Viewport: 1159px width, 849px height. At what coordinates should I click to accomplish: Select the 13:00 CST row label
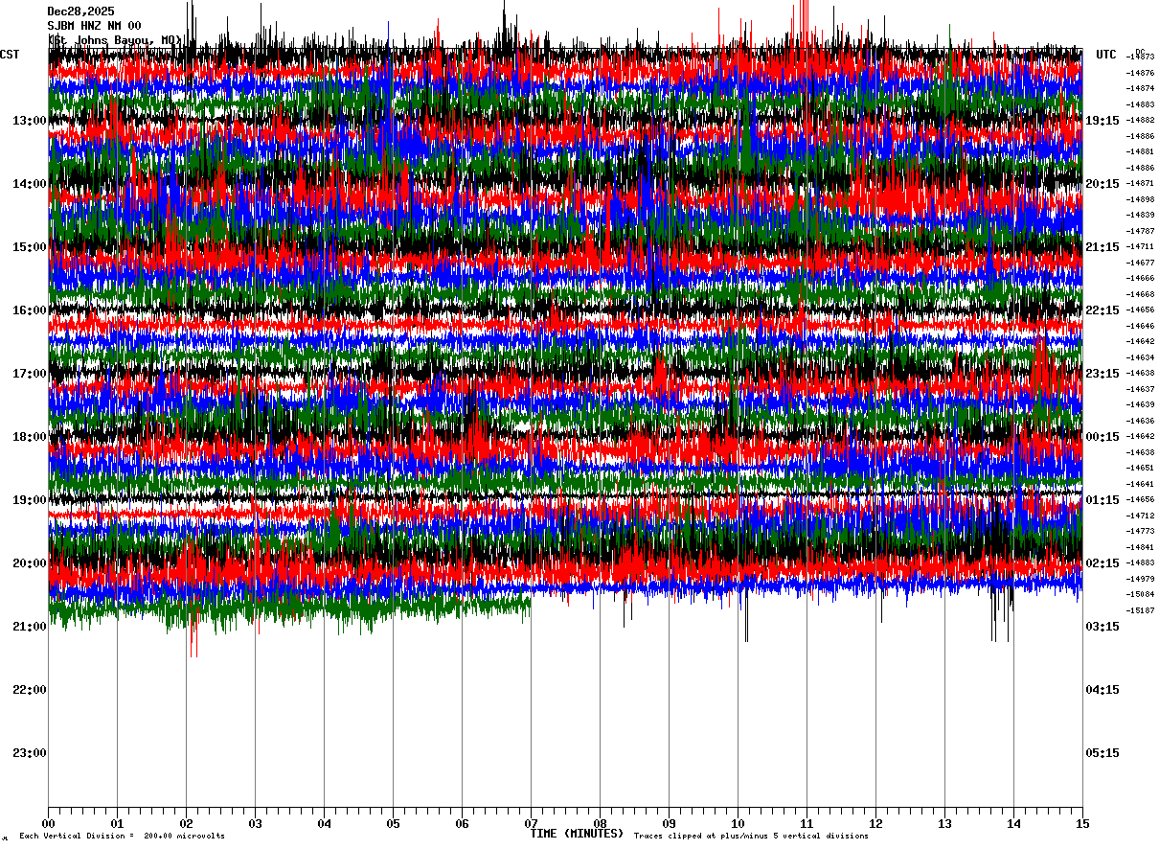pos(29,121)
